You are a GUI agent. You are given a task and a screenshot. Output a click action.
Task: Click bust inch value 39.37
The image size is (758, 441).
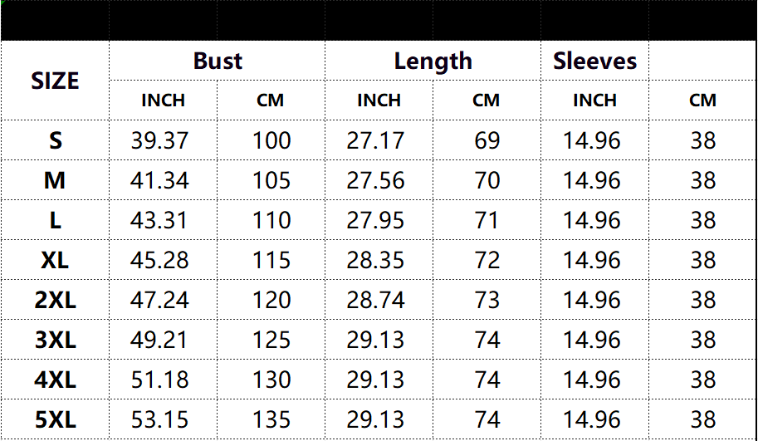click(x=159, y=140)
